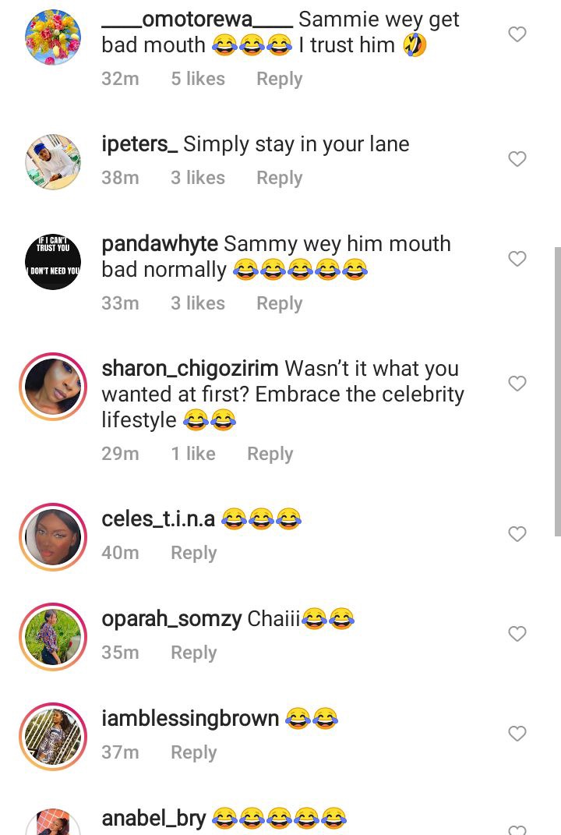This screenshot has width=561, height=835.
Task: Open sharon_chigozirim's story avatar
Action: pyautogui.click(x=53, y=387)
